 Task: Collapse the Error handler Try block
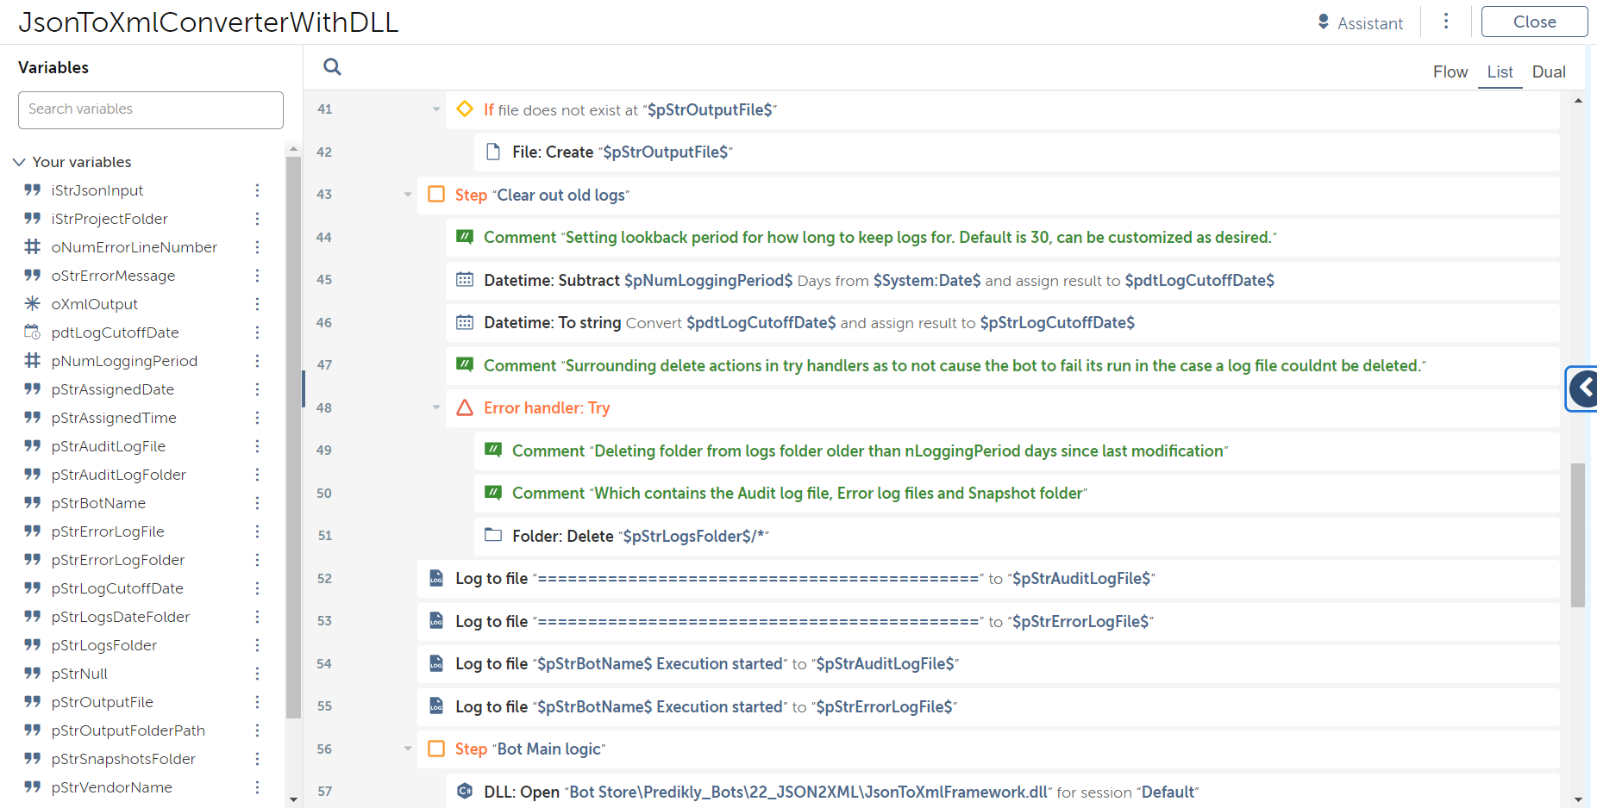click(436, 407)
